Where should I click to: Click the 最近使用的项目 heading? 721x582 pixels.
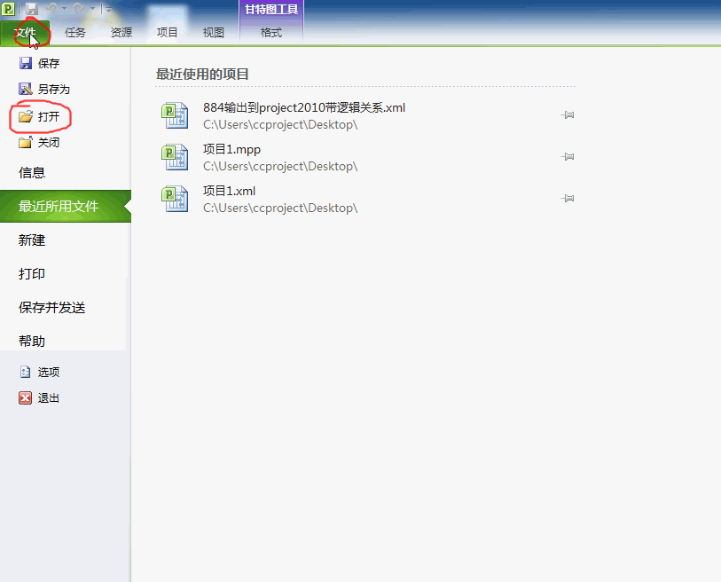[203, 74]
